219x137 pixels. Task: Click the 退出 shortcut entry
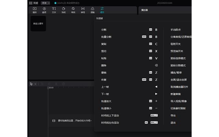click(x=173, y=123)
